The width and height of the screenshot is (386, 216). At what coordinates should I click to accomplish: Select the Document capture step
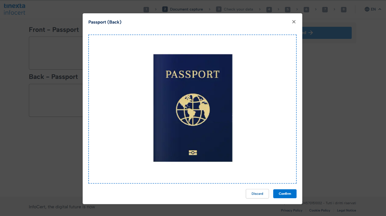[x=183, y=9]
